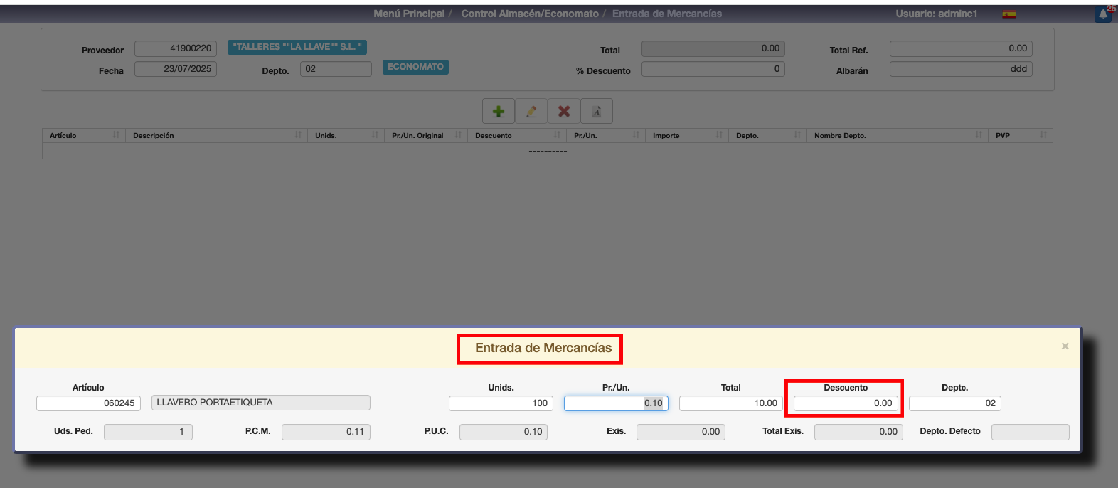This screenshot has width=1118, height=488.
Task: Open the notifications bell icon
Action: coord(1103,14)
